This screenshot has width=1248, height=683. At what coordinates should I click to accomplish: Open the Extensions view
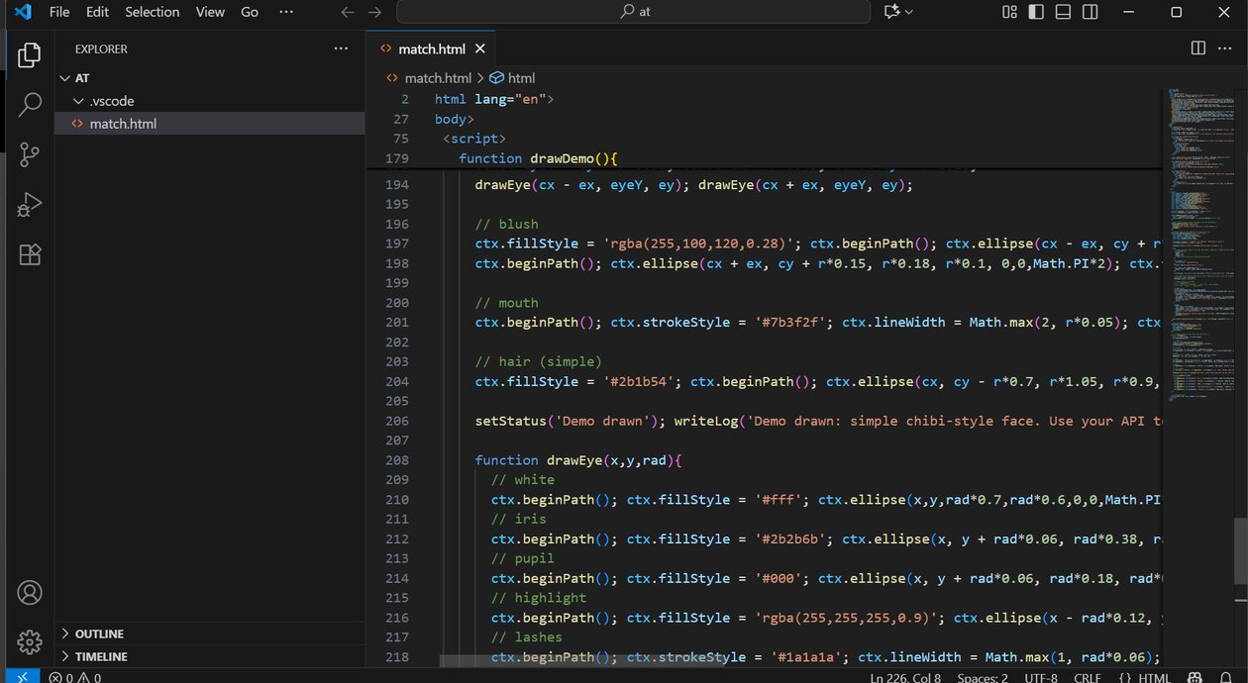(x=29, y=254)
